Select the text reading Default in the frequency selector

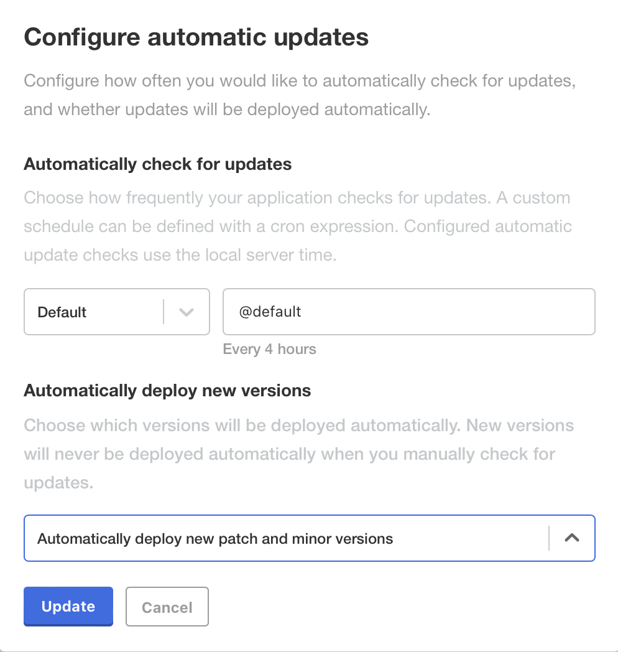pyautogui.click(x=62, y=312)
